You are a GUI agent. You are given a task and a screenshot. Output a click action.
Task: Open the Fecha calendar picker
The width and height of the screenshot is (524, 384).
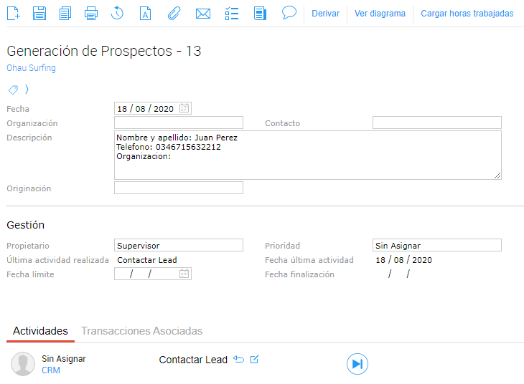184,109
